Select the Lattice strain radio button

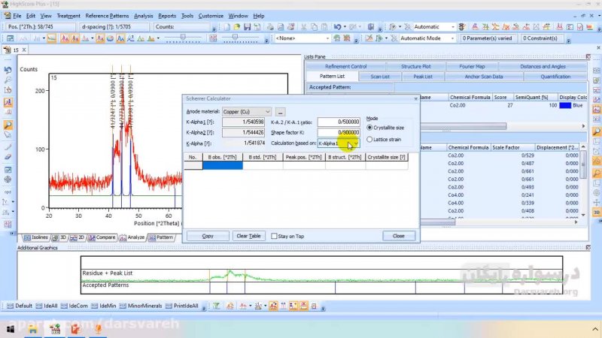pos(369,139)
